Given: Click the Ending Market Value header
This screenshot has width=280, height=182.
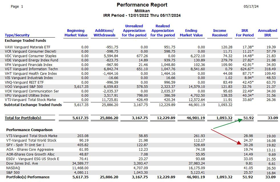Looking at the screenshot, I should (191, 33).
